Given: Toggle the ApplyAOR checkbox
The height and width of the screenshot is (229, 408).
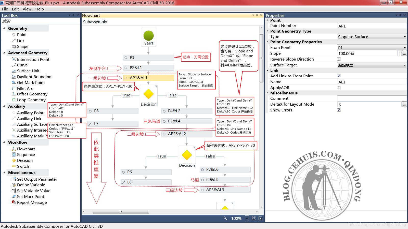Looking at the screenshot, I should point(339,88).
